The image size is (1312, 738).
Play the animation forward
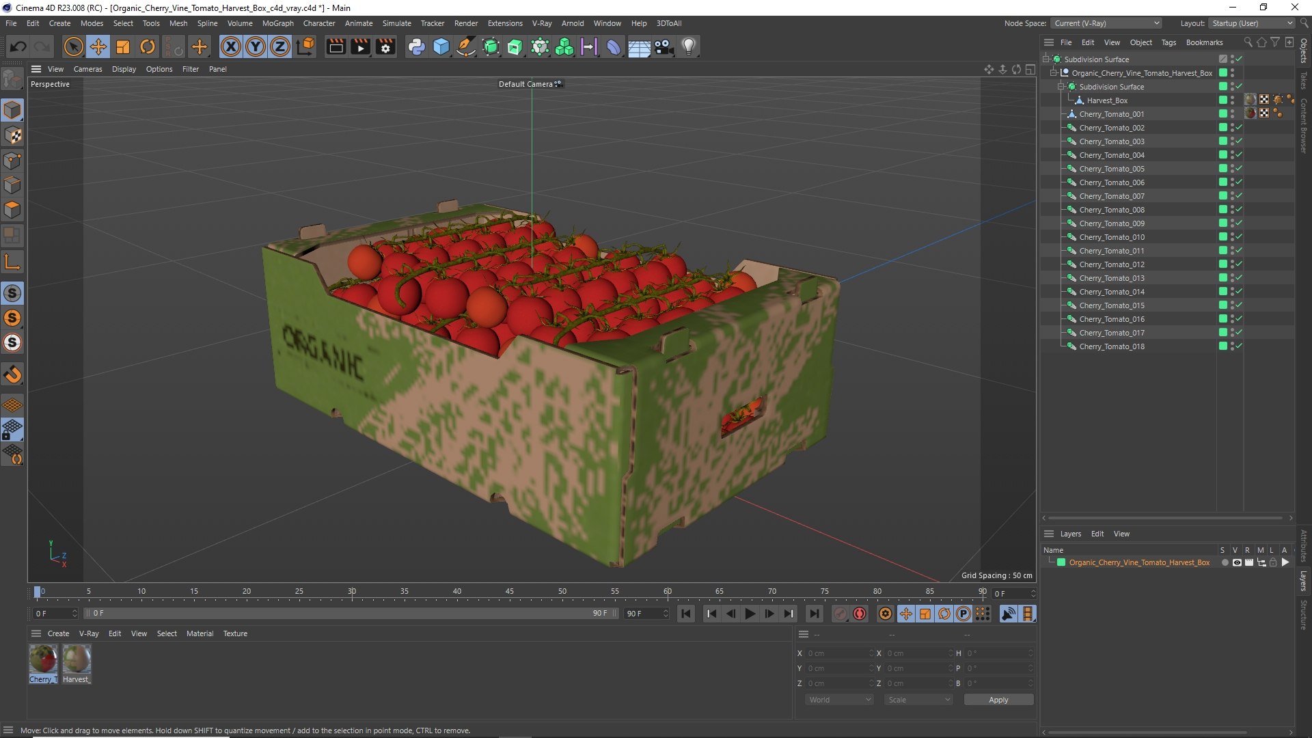[750, 614]
